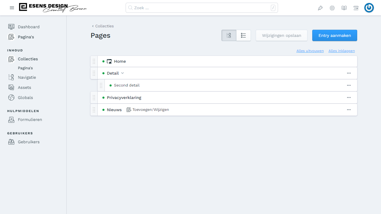Collapse the Detail page chevron
Viewport: 381px width, 214px height.
pos(122,73)
